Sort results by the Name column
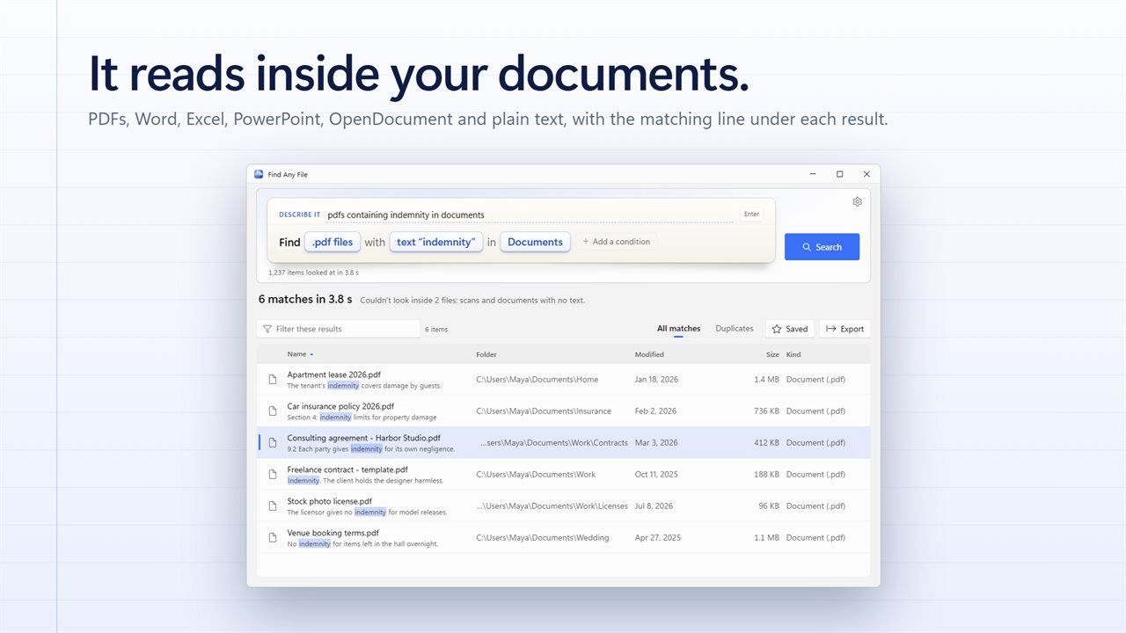 click(300, 354)
